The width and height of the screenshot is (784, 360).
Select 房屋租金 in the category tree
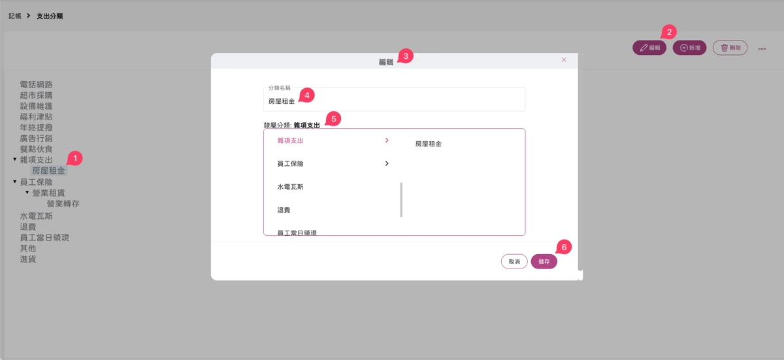48,171
